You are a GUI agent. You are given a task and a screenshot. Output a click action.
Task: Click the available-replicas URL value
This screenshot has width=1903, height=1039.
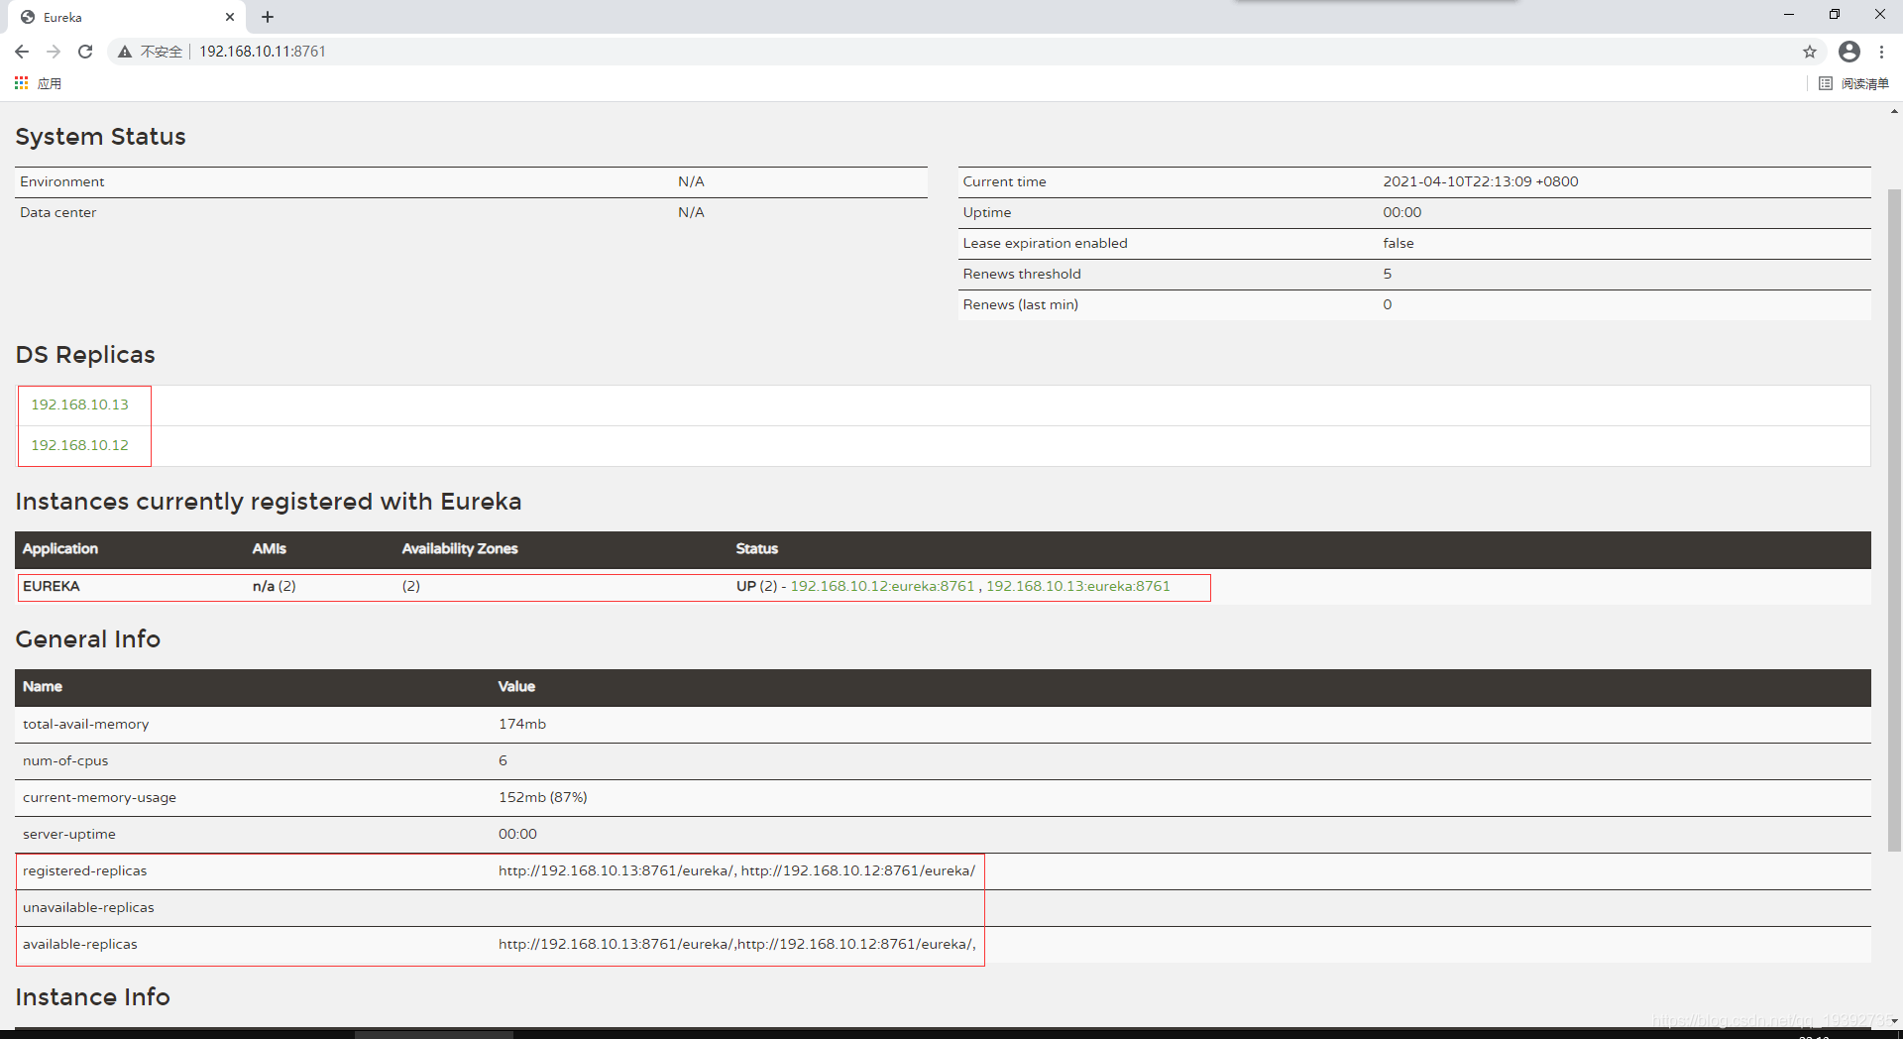737,944
